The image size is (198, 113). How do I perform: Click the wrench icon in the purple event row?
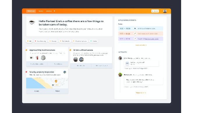(135, 39)
